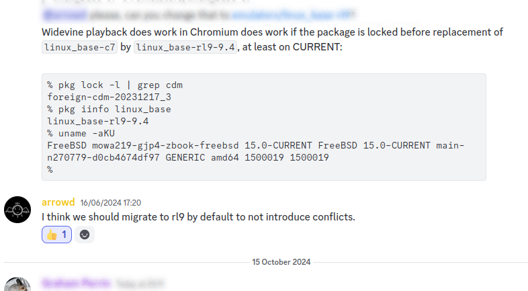
Task: Open the blurred blue link at top
Action: (x=294, y=15)
